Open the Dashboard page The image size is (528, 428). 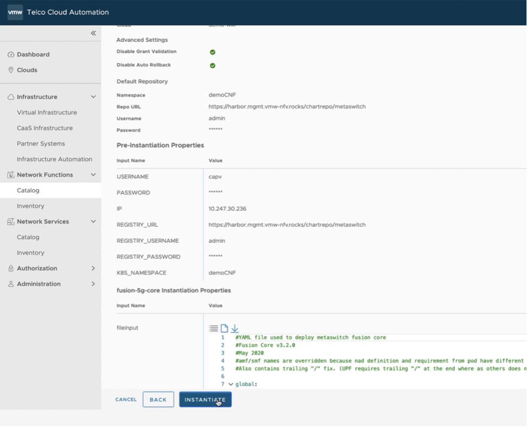(x=33, y=54)
